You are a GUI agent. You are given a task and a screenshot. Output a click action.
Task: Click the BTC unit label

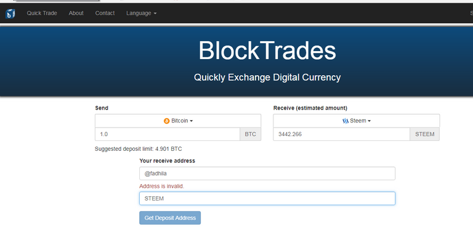tap(251, 134)
